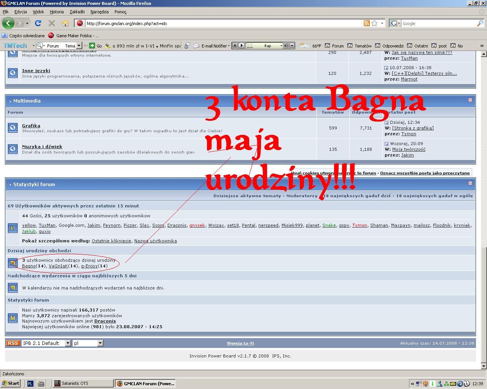Screen dimensions: 487x389
Task: Open the Zakładki menu
Action: click(x=77, y=12)
